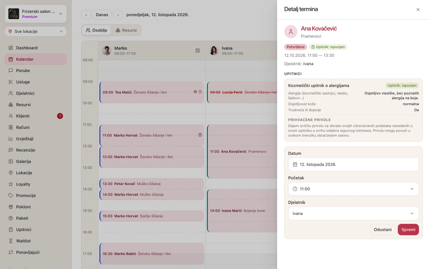The height and width of the screenshot is (269, 430).
Task: Open Petar Kovač's 13:30 Muško šišanje appointment
Action: coord(152,184)
